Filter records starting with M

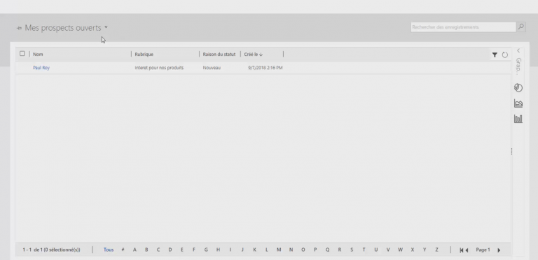pos(279,250)
